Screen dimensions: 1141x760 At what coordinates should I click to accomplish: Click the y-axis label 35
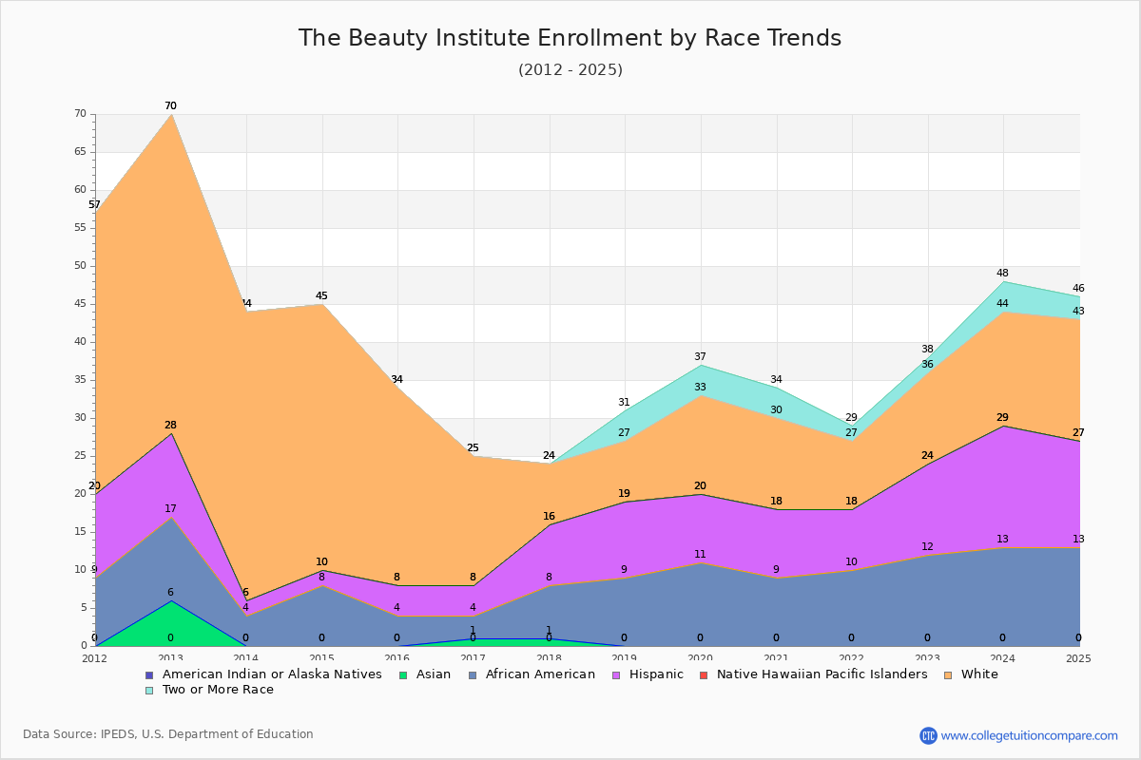pyautogui.click(x=80, y=380)
